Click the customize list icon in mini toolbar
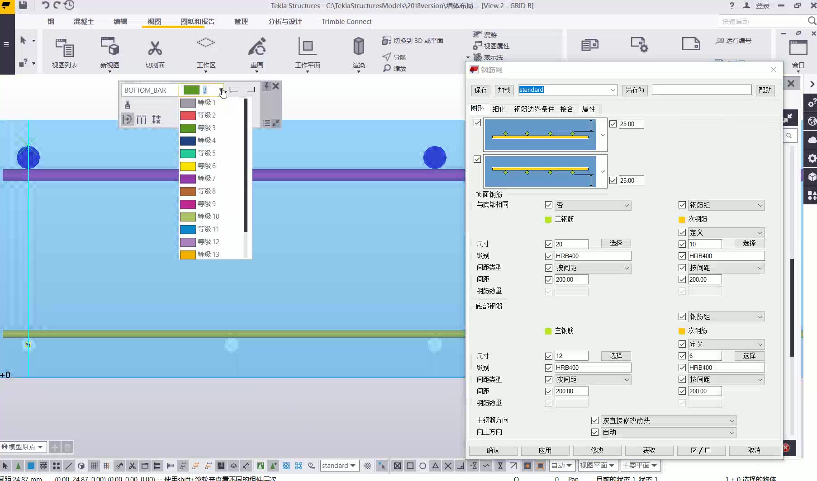 coord(267,123)
